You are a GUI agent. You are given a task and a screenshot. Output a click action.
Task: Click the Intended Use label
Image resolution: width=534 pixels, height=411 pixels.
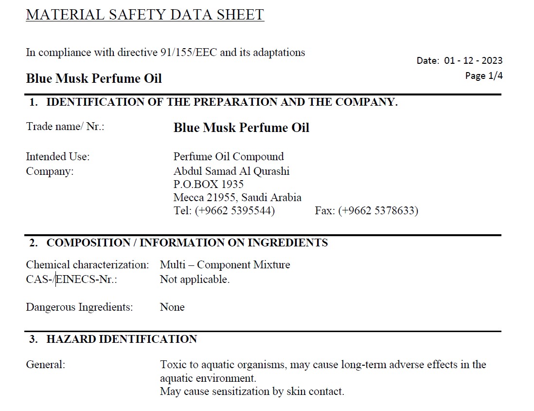click(58, 156)
